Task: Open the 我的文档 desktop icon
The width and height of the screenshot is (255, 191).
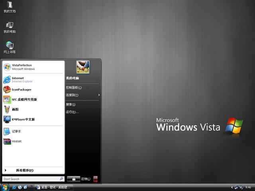Action: (x=10, y=7)
